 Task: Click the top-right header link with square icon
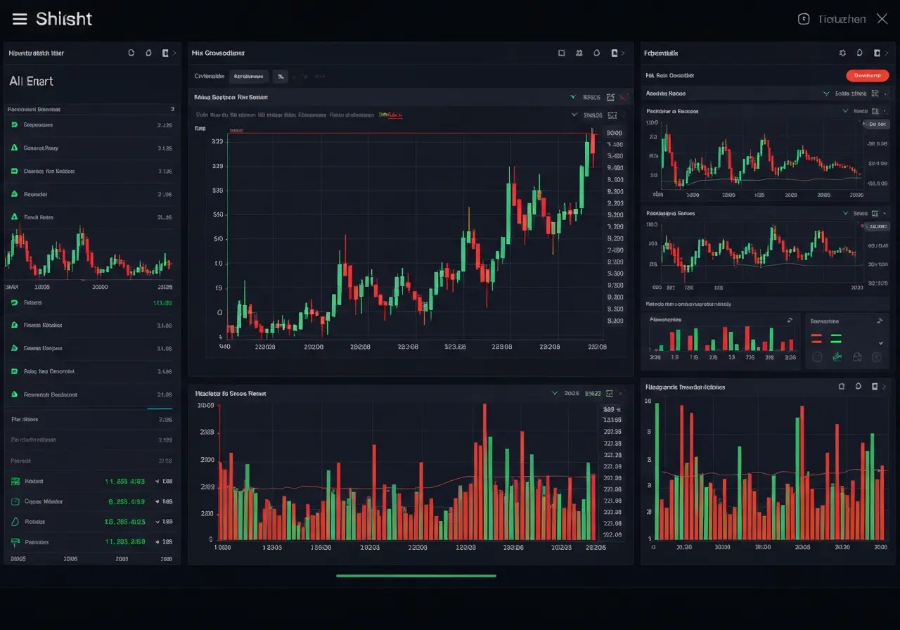(832, 19)
